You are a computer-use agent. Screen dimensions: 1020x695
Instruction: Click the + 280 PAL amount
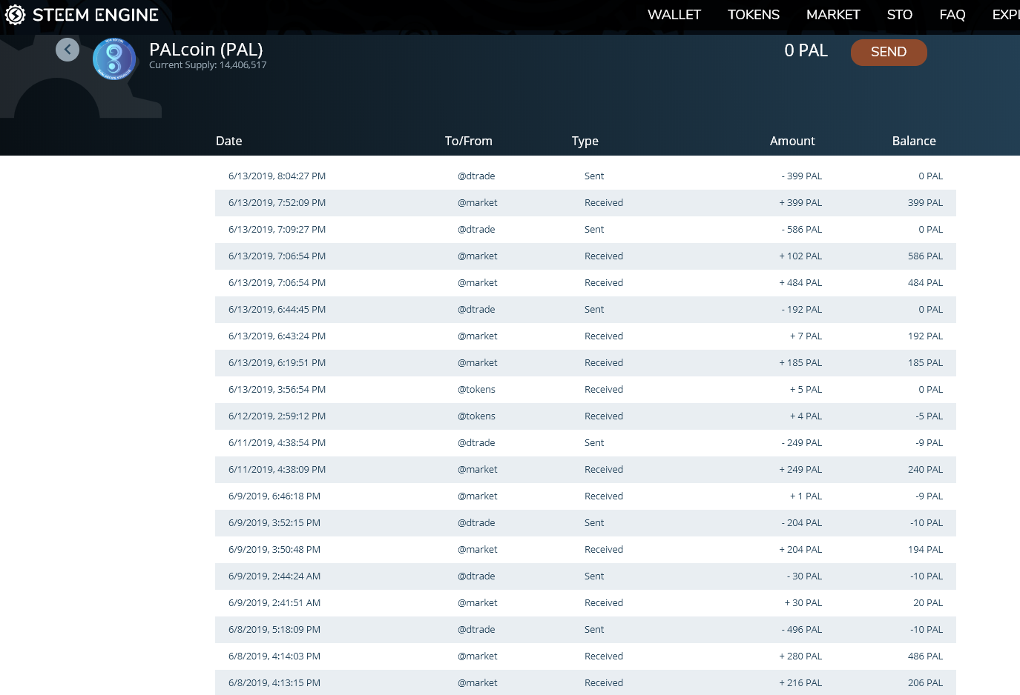(x=800, y=656)
